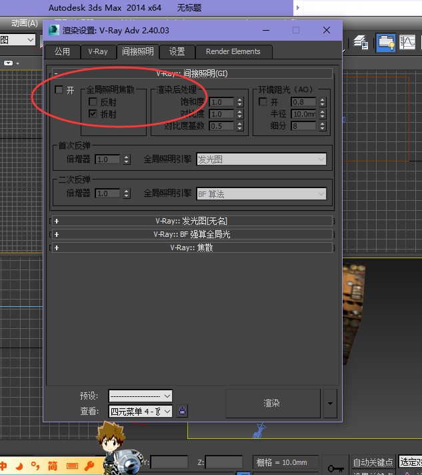
Task: Click the highlighted Graphite Ribbon toggle icon
Action: (386, 43)
